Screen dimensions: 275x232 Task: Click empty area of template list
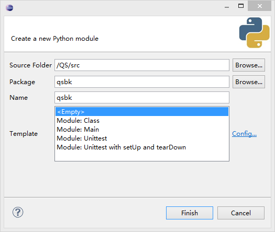[x=142, y=156]
